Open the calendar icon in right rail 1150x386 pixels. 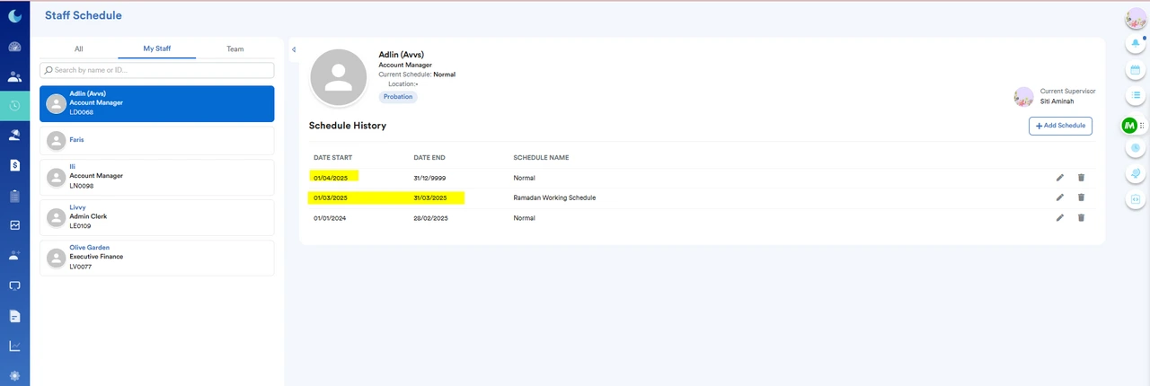pyautogui.click(x=1136, y=69)
